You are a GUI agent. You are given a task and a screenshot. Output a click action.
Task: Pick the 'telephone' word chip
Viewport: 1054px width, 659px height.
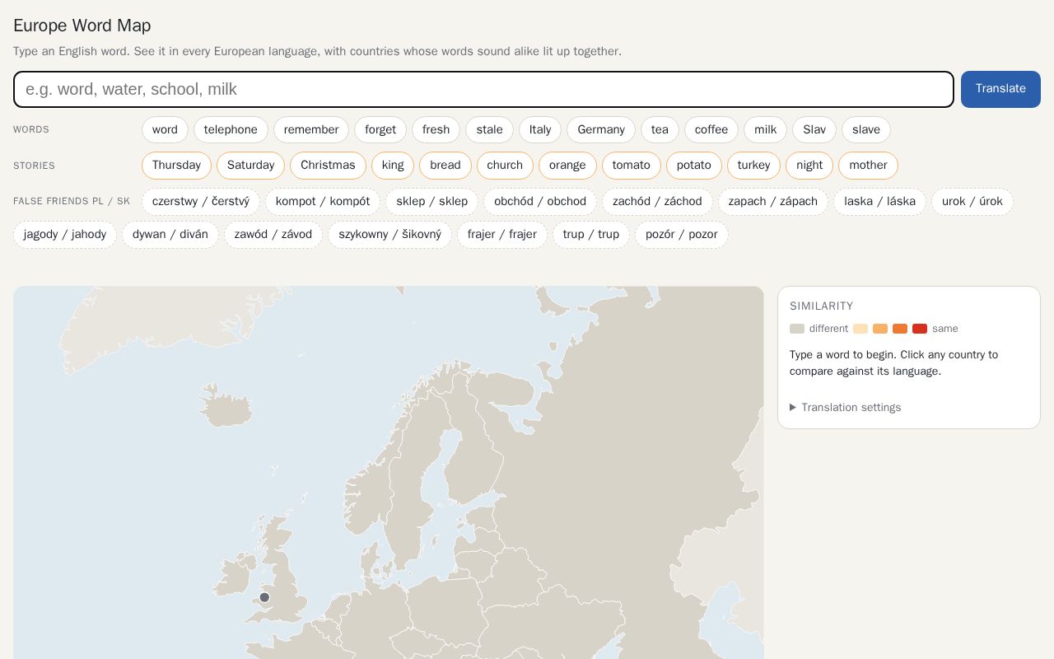231,129
